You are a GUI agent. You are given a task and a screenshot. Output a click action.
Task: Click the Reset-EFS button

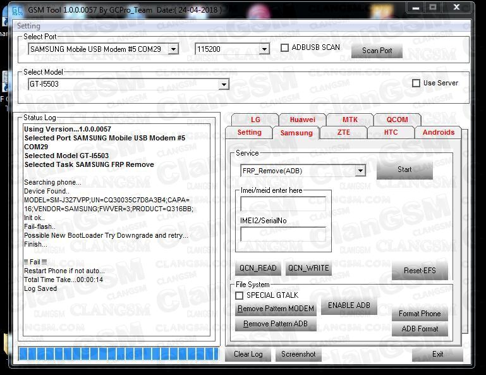pyautogui.click(x=420, y=271)
